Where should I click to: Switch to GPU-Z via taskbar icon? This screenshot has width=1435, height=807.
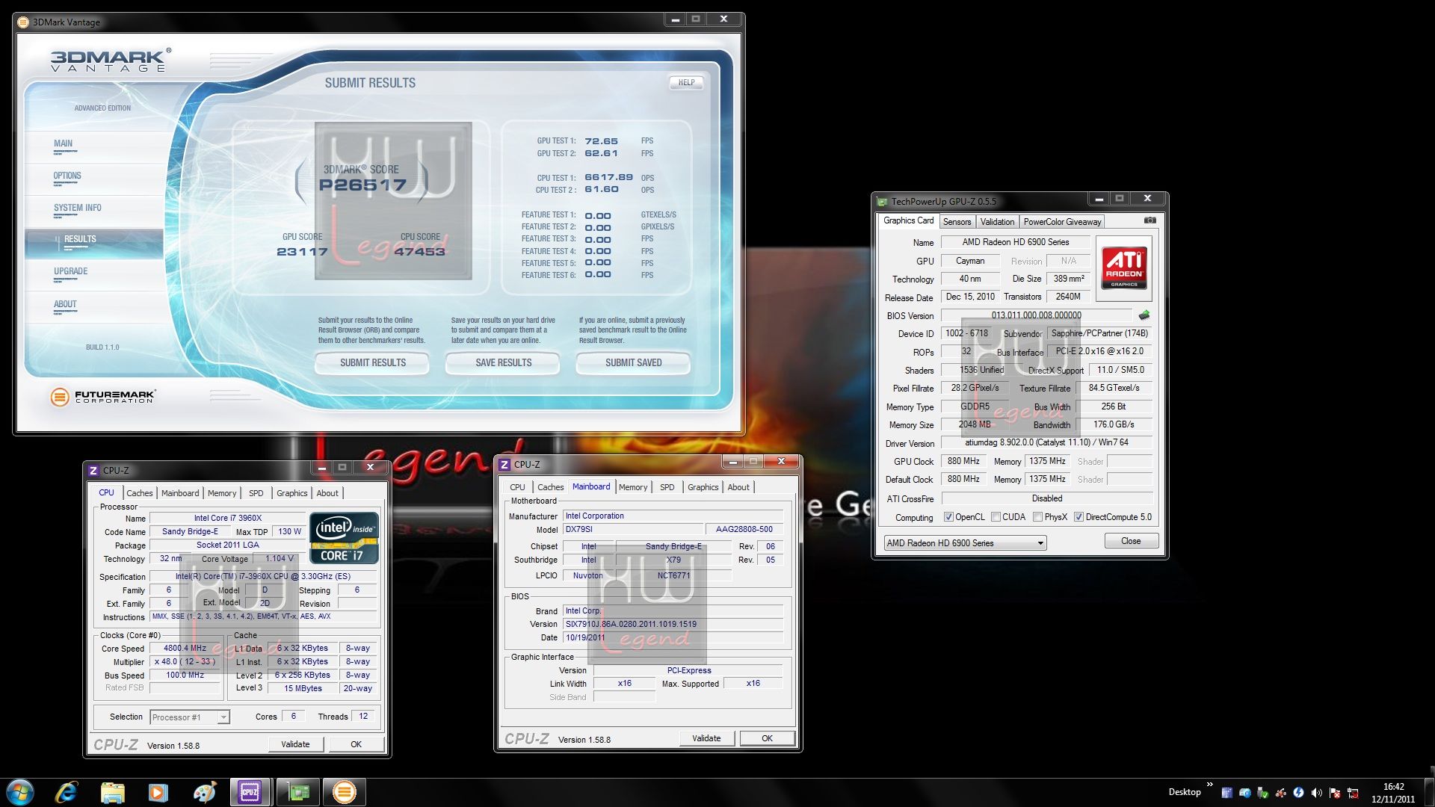(299, 792)
